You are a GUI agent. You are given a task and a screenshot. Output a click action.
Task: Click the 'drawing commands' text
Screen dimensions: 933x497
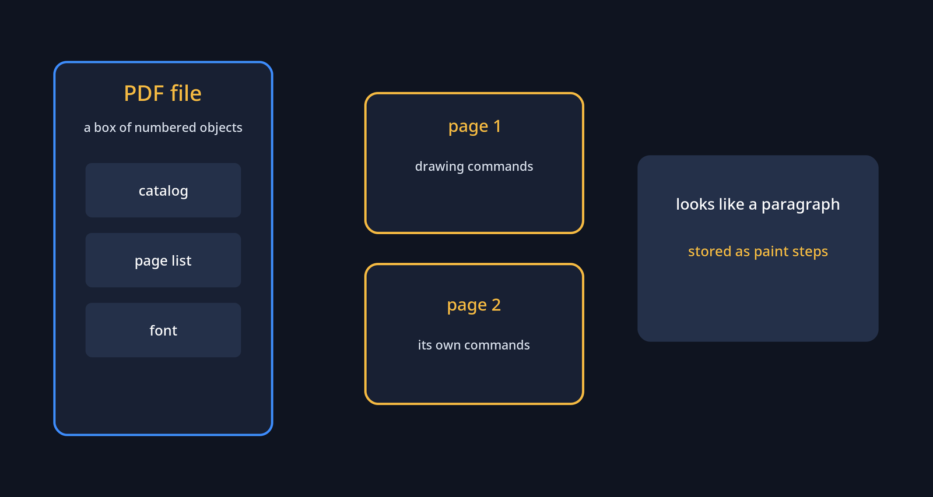point(474,167)
